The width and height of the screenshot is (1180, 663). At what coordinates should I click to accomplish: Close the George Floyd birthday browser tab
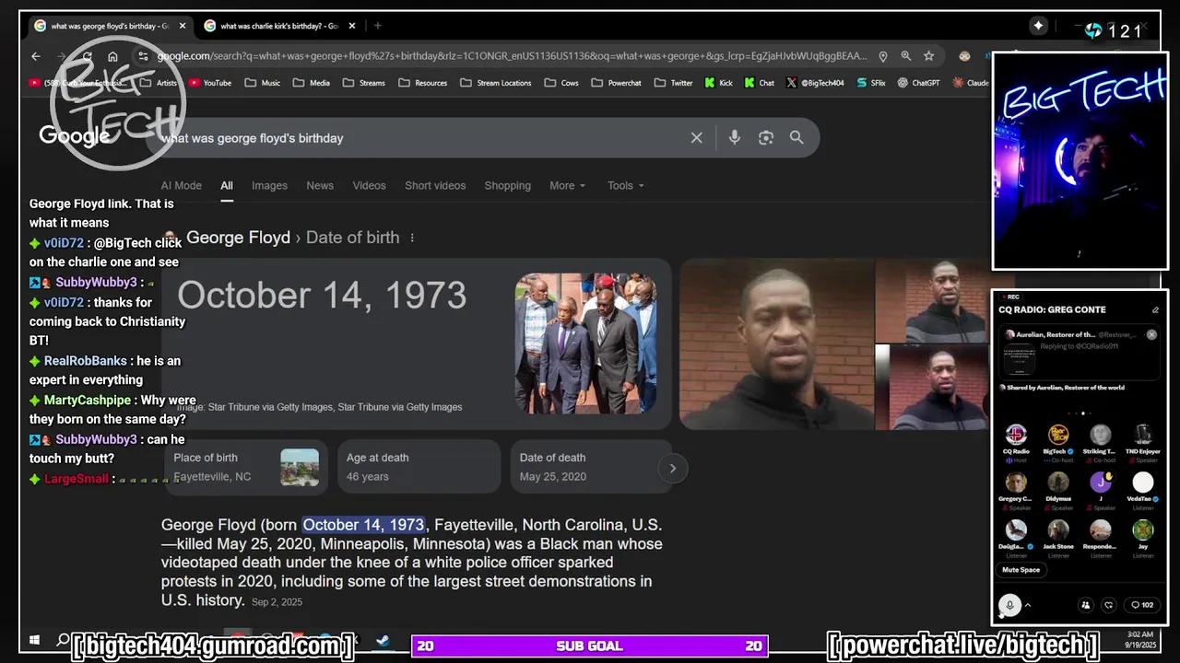click(x=182, y=26)
